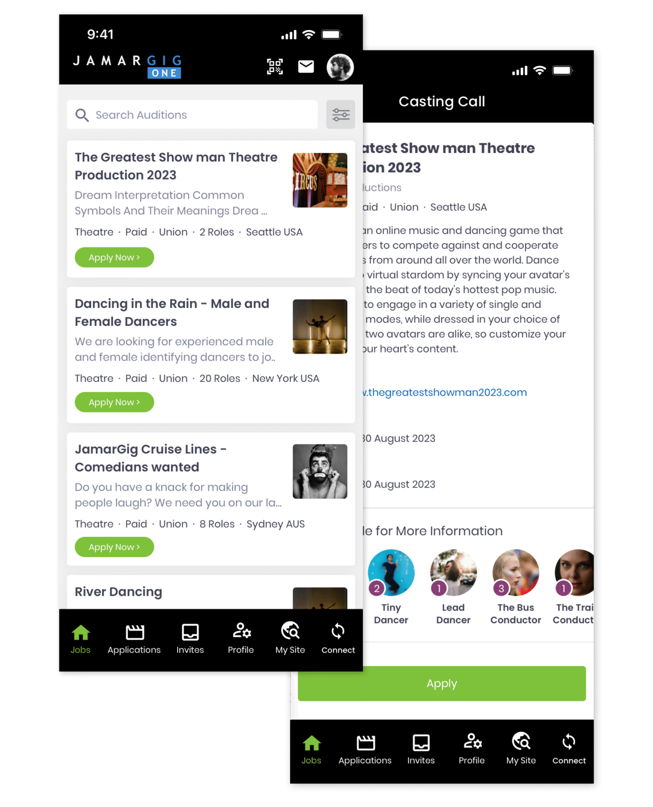Open the QR code scanner icon
653x807 pixels.
coord(275,67)
